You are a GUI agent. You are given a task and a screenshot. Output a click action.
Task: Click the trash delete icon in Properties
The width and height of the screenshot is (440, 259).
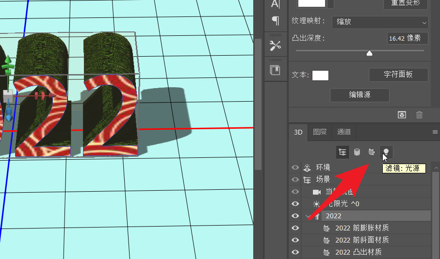click(x=419, y=115)
